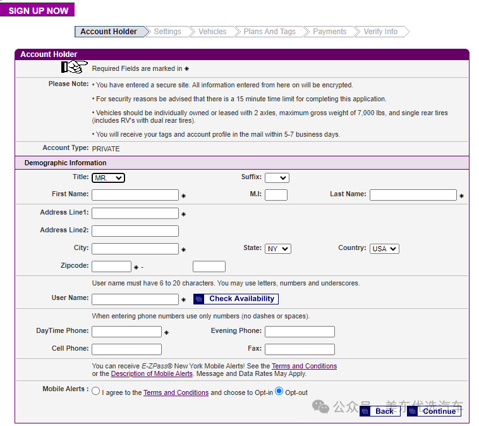Switch to Plans And Tags step
The image size is (479, 426).
pos(269,32)
